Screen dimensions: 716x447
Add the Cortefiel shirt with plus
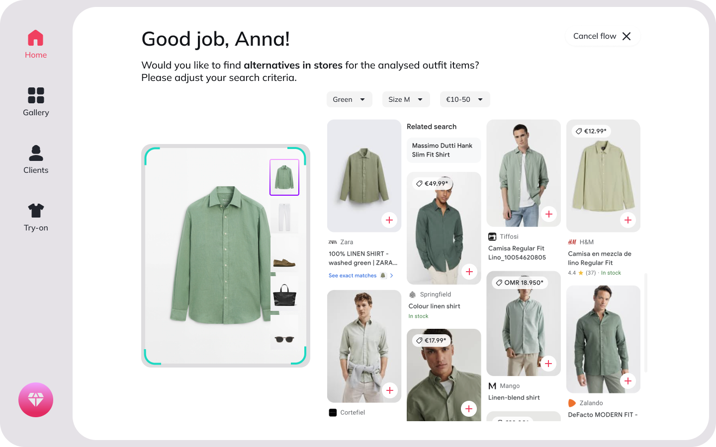click(x=390, y=390)
